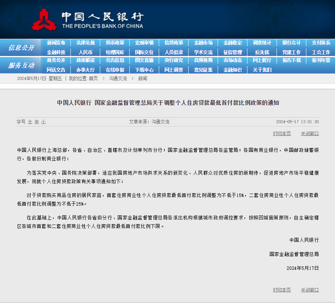Open the 下载中心 page
The width and height of the screenshot is (335, 303).
[x=144, y=69]
